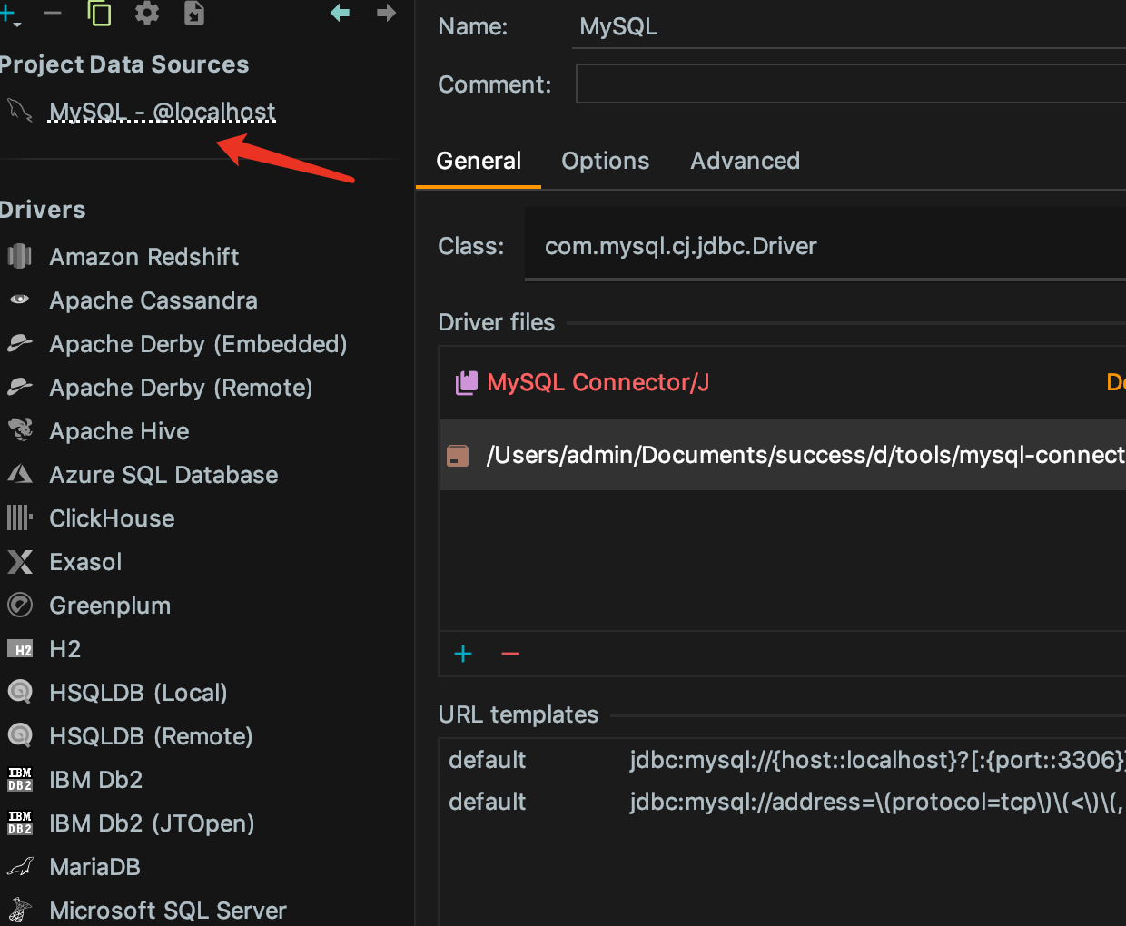
Task: Click the remove data source minus icon
Action: [x=53, y=13]
